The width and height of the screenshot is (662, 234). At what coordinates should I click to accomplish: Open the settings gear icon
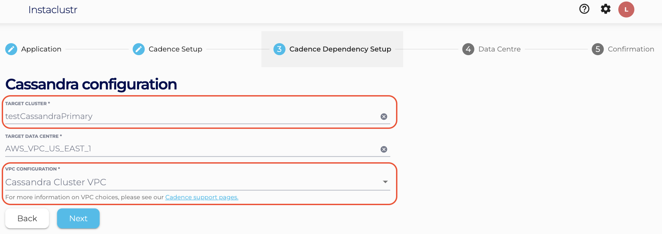(605, 9)
